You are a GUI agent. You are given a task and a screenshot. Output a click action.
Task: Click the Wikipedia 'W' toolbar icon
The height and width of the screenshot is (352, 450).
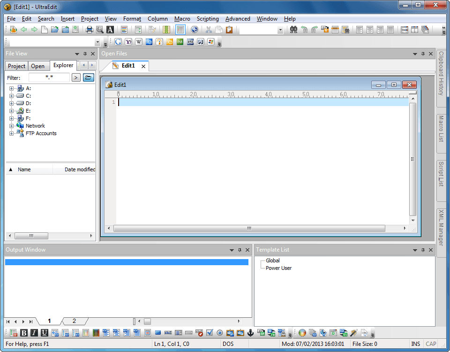coord(139,42)
